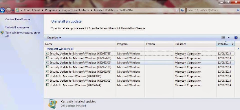
Task: Sort by Name column header
Action: click(80, 44)
